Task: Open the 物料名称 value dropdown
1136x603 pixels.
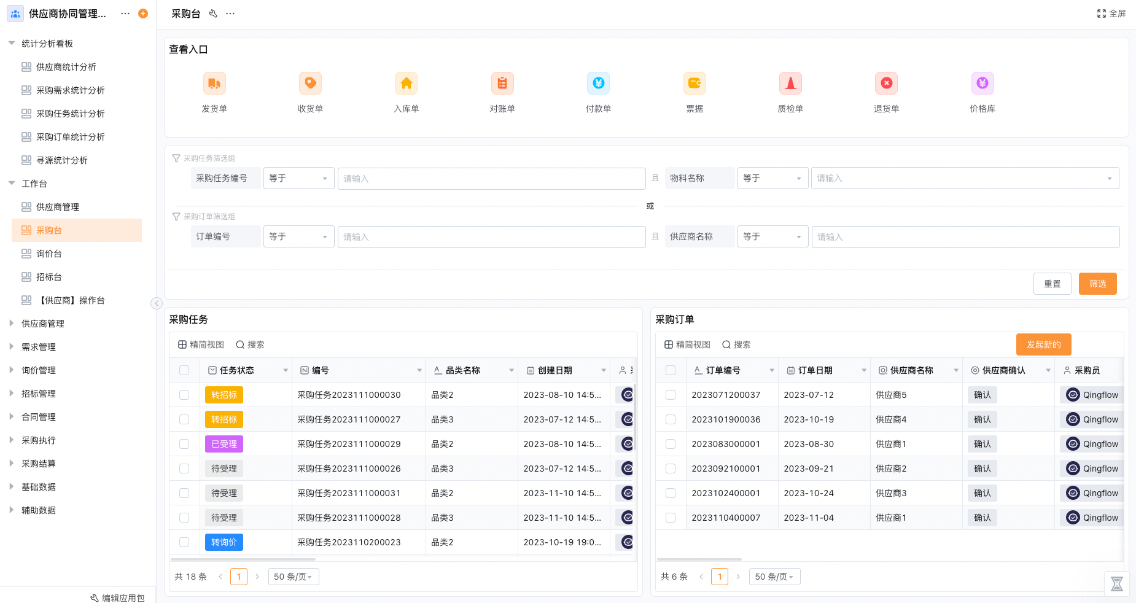Action: click(x=965, y=178)
